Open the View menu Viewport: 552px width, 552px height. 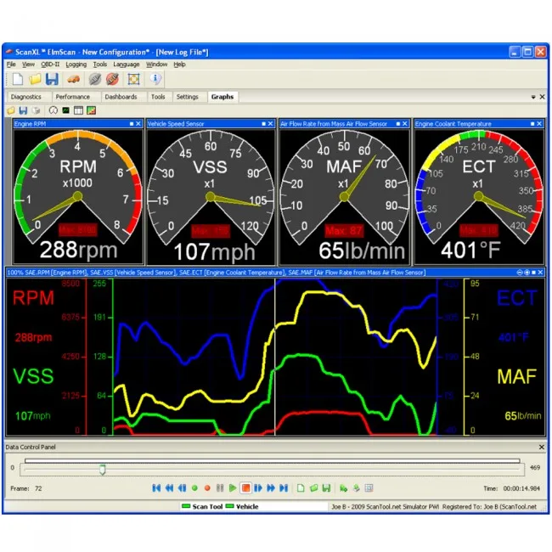[x=29, y=65]
